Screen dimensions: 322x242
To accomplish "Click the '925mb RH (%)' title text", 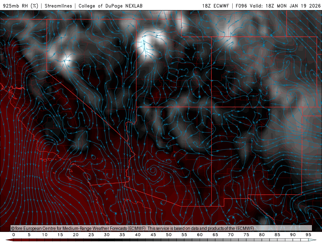I will 21,6.
